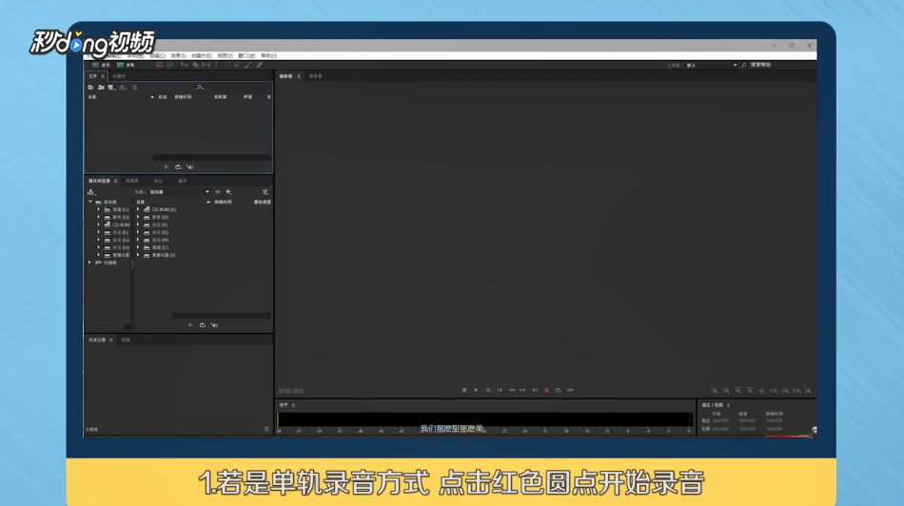Viewport: 904px width, 506px height.
Task: Switch to the Waveform (波形) editor view
Action: (102, 65)
